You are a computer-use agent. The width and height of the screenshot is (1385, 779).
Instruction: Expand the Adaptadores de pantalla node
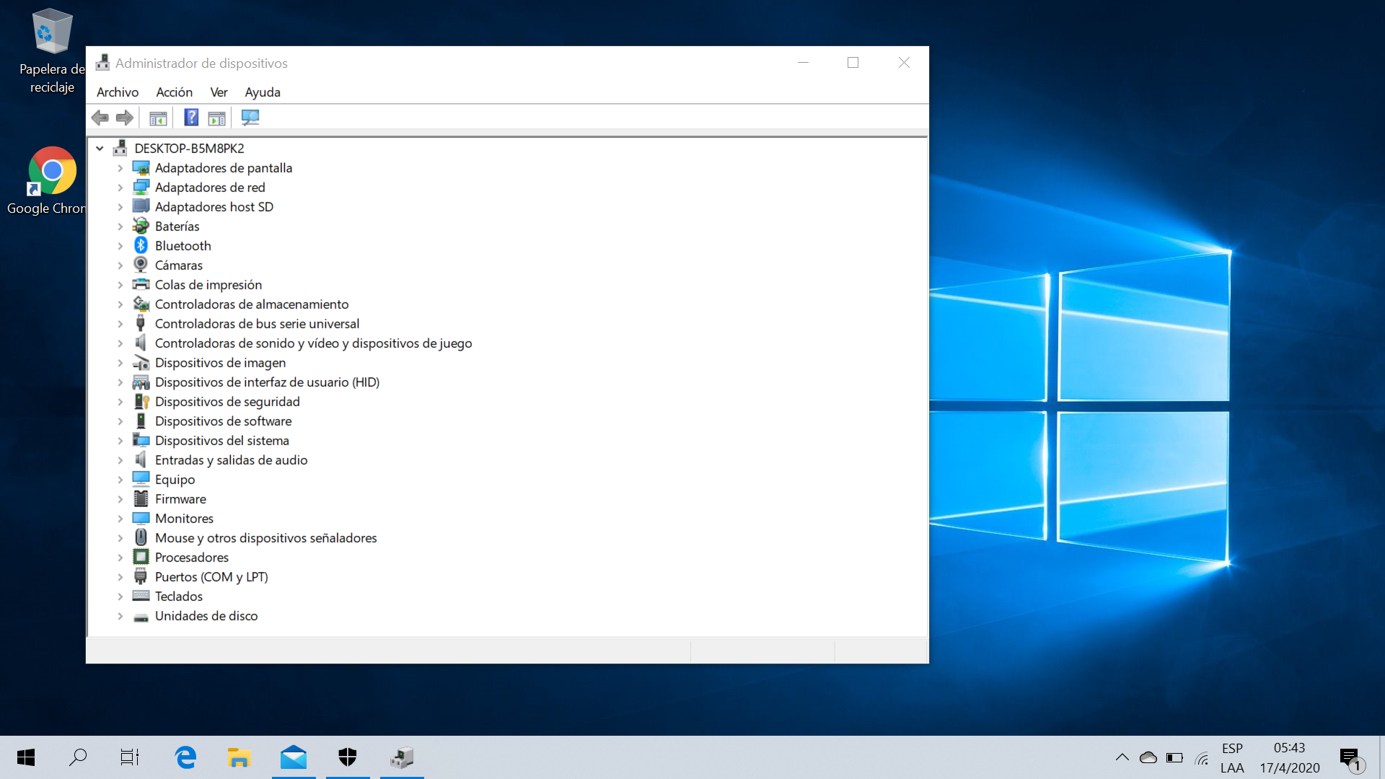click(x=120, y=168)
